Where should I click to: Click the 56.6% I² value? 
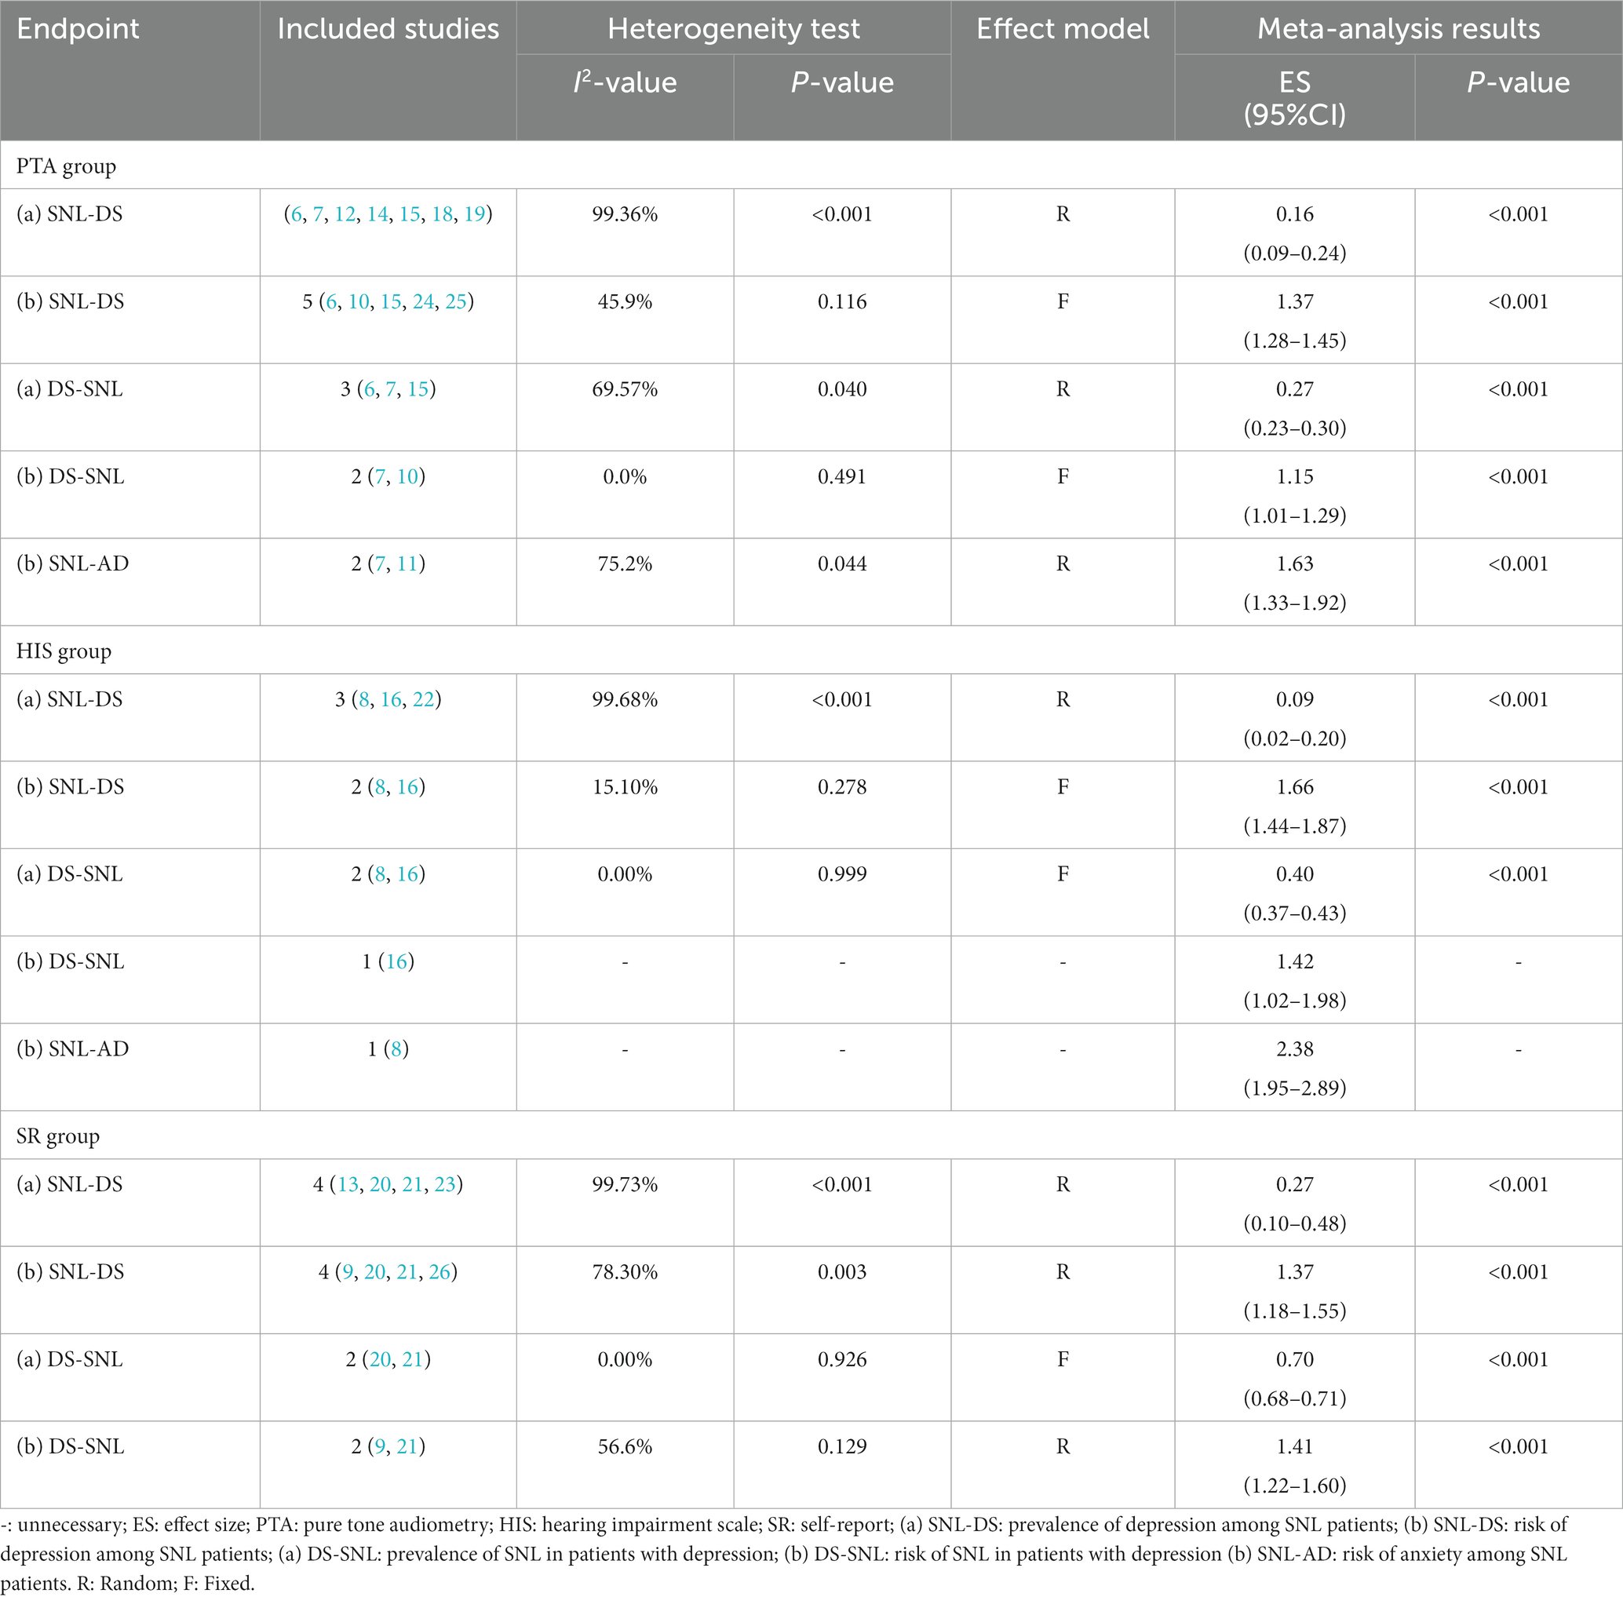[x=625, y=1446]
